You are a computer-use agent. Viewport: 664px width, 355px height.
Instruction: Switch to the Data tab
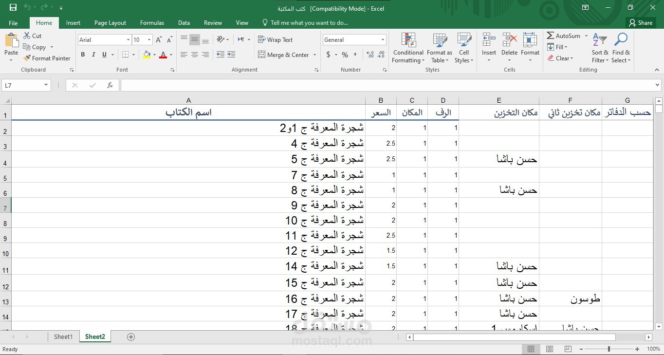point(184,23)
